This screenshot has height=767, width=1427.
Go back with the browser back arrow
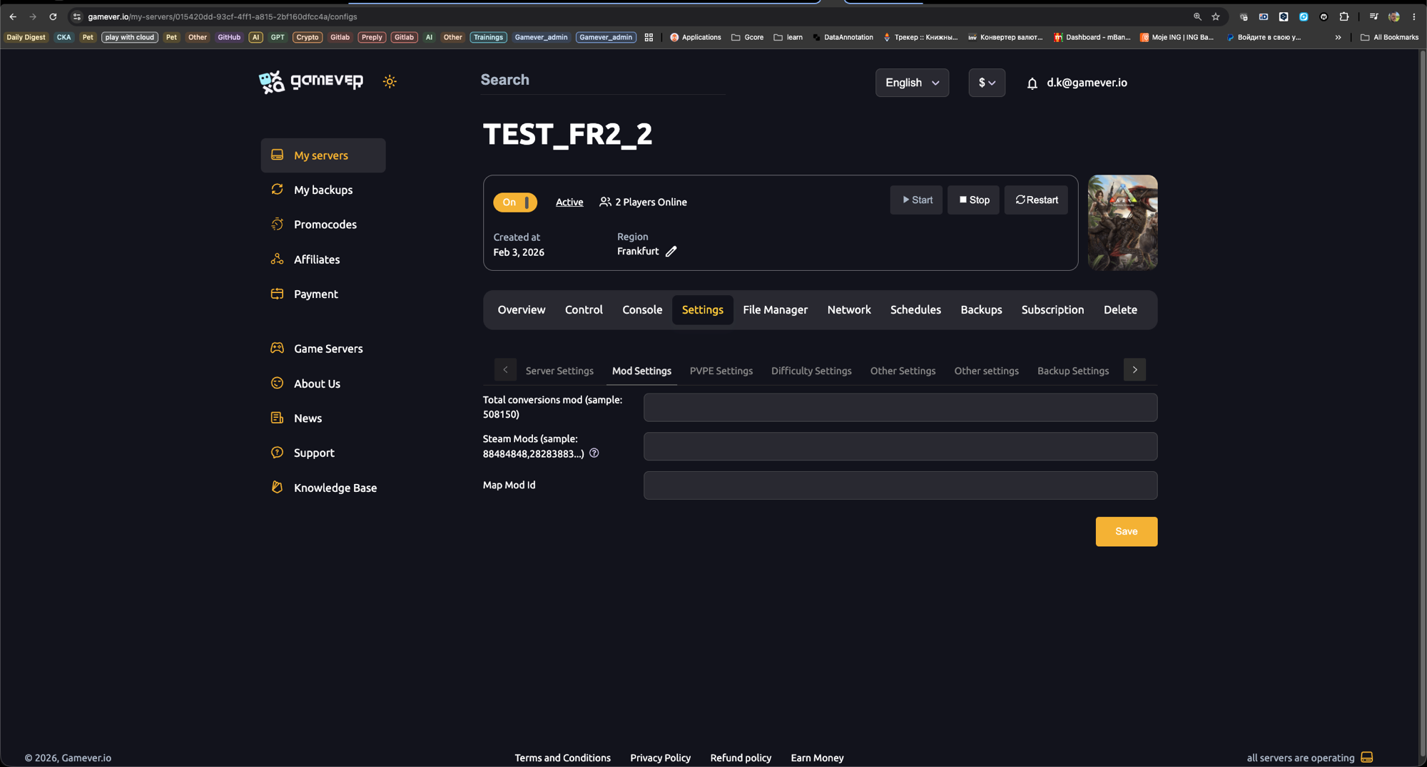[13, 16]
